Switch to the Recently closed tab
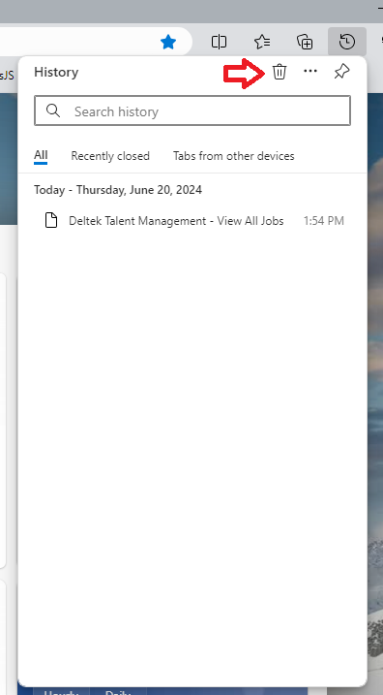The height and width of the screenshot is (695, 383). coord(110,156)
